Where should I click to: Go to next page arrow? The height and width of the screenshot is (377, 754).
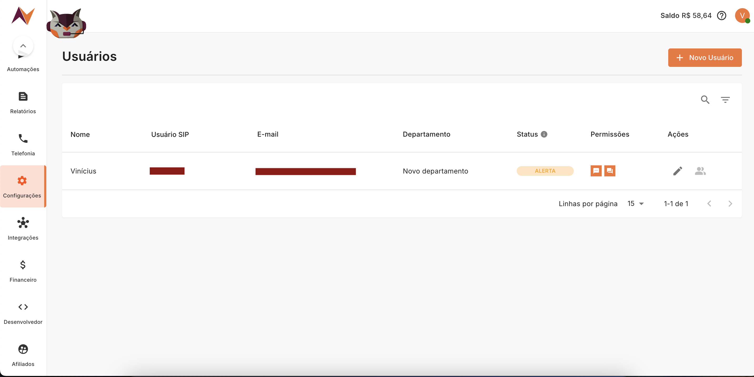click(730, 204)
